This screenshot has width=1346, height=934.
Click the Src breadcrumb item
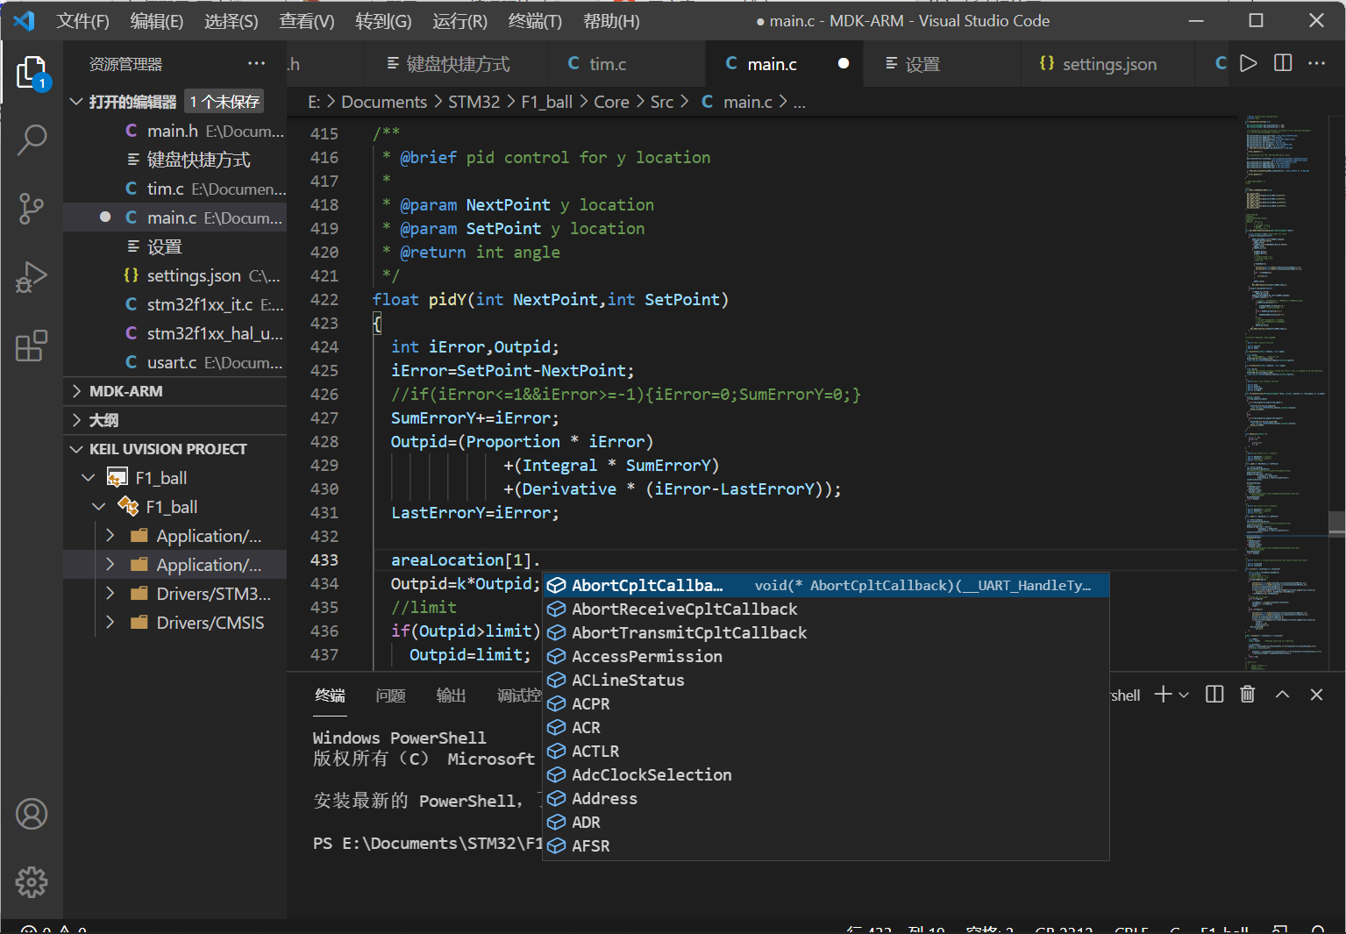pyautogui.click(x=662, y=102)
